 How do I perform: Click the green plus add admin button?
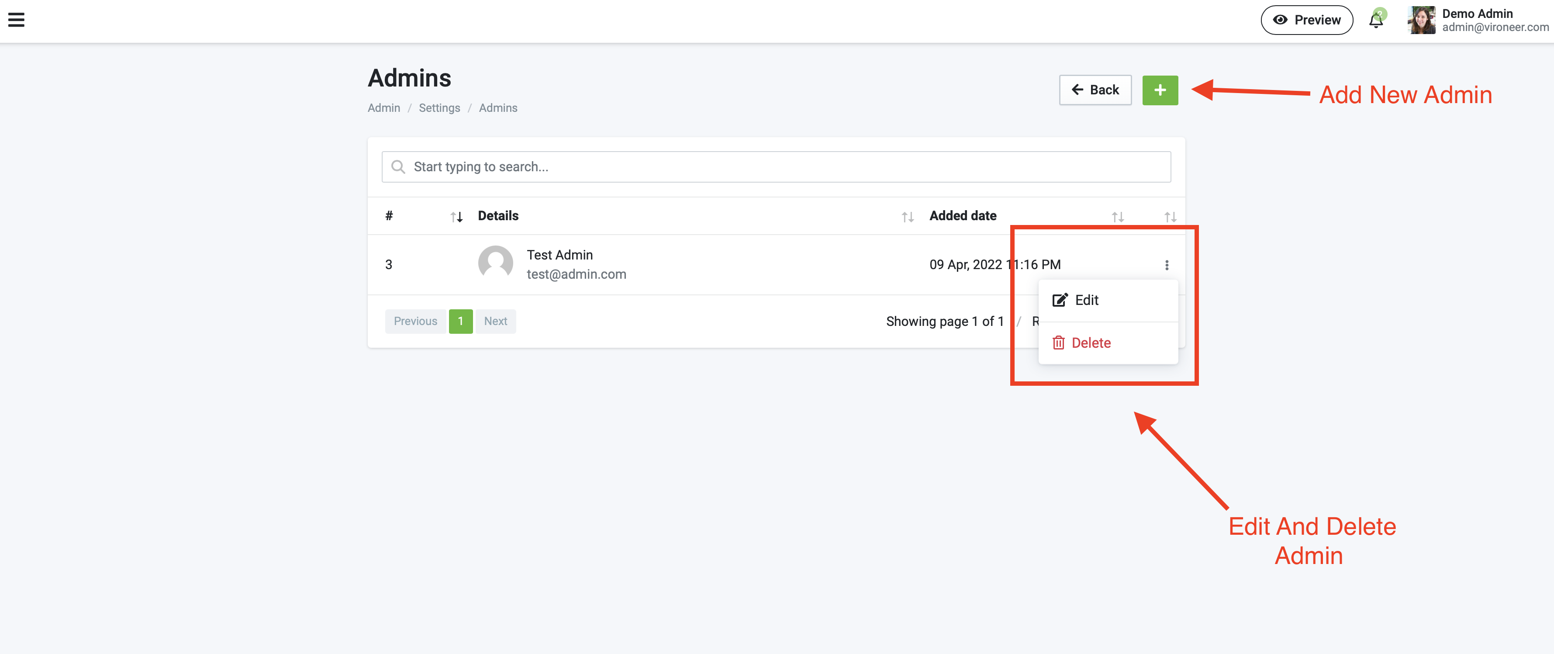[1160, 90]
